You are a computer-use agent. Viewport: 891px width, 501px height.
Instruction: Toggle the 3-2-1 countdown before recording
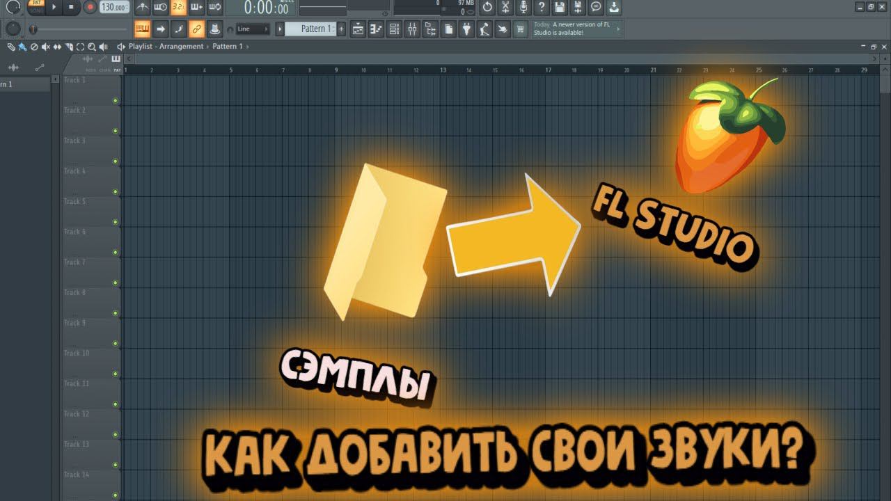pyautogui.click(x=179, y=7)
